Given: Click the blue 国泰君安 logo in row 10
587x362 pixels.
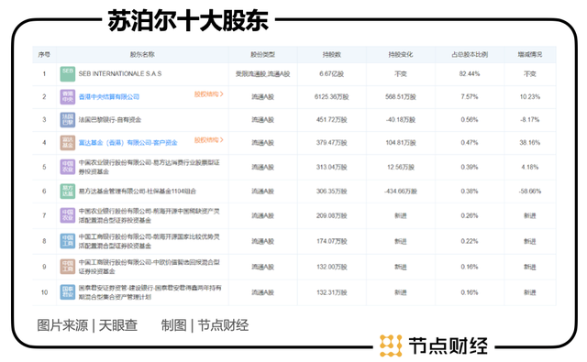Looking at the screenshot, I should click(x=68, y=292).
